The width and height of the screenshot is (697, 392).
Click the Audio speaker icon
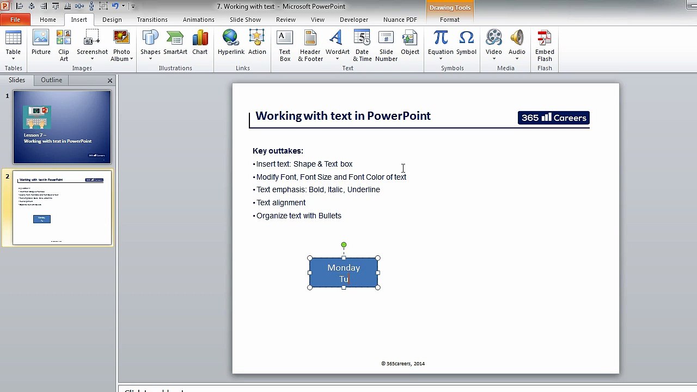pyautogui.click(x=517, y=38)
